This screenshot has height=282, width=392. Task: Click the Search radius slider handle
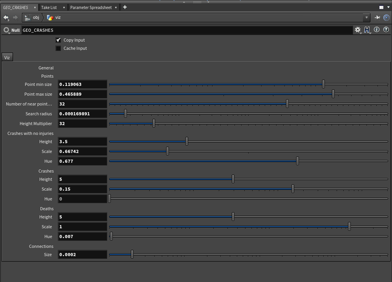pos(126,114)
